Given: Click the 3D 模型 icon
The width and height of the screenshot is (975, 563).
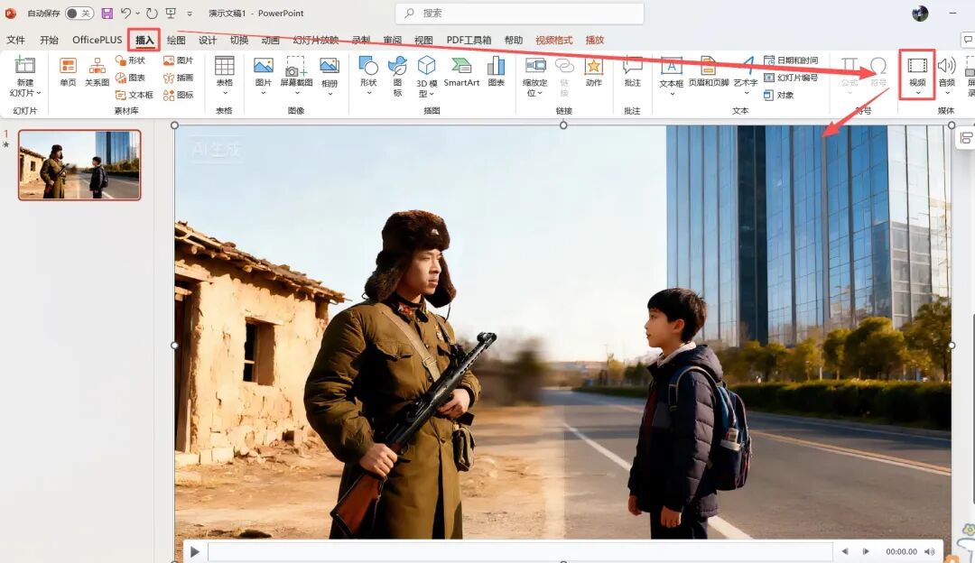Looking at the screenshot, I should click(426, 74).
